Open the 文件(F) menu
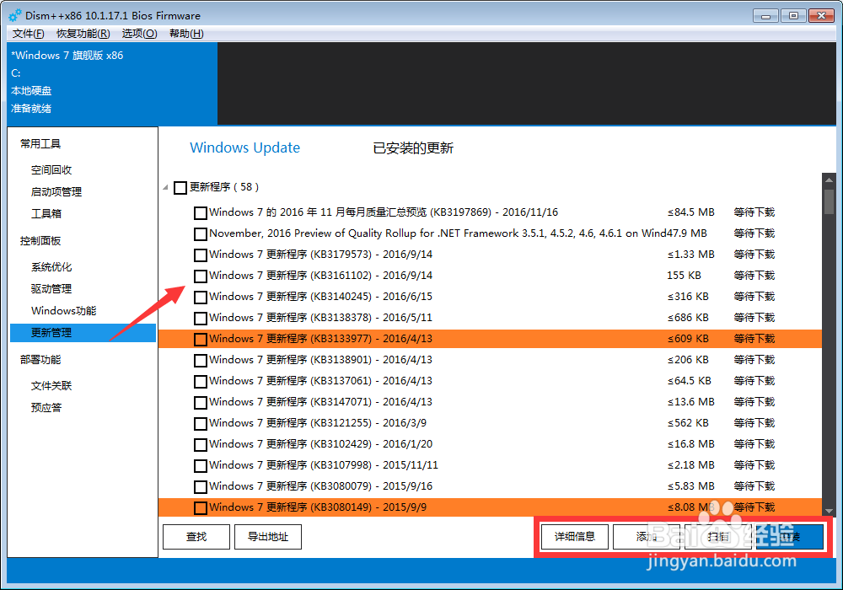The image size is (843, 590). coord(28,34)
